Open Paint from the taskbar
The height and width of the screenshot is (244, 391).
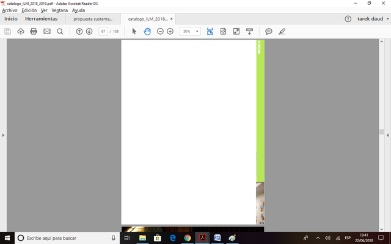[x=232, y=238]
